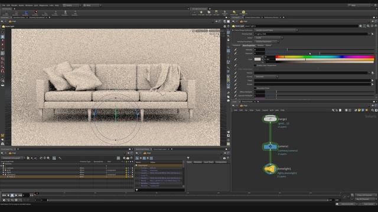Click the yellow sticky-note icon in the network toolbar
The width and height of the screenshot is (378, 212).
pyautogui.click(x=359, y=110)
